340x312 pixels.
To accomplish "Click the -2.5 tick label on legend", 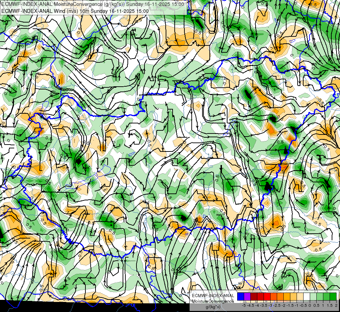I will coord(277,305).
